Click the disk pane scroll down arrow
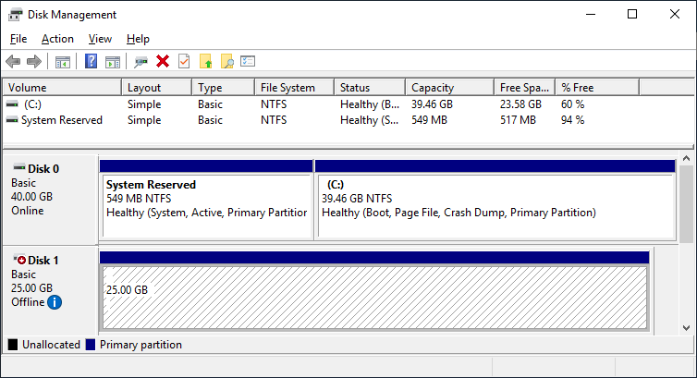This screenshot has height=378, width=697. pyautogui.click(x=686, y=328)
